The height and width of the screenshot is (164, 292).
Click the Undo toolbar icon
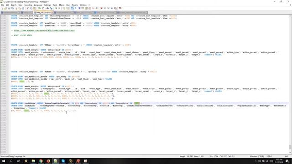(39, 8)
